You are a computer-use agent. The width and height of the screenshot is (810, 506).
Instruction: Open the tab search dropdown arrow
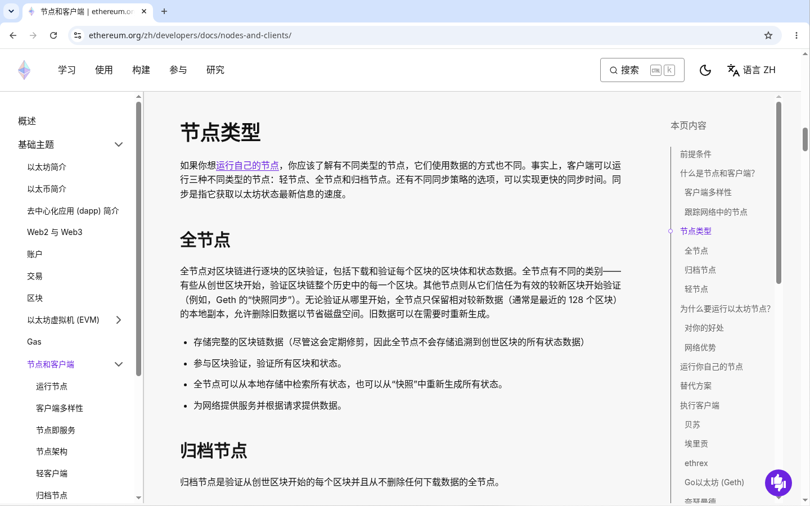[11, 11]
